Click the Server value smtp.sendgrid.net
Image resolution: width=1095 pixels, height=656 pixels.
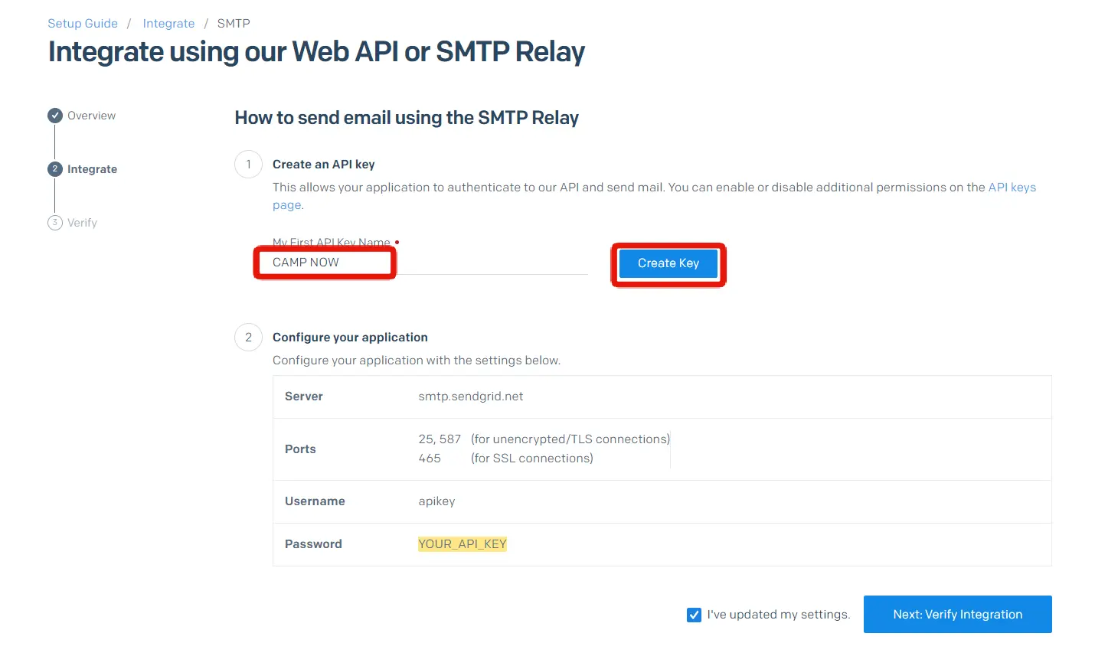point(470,397)
